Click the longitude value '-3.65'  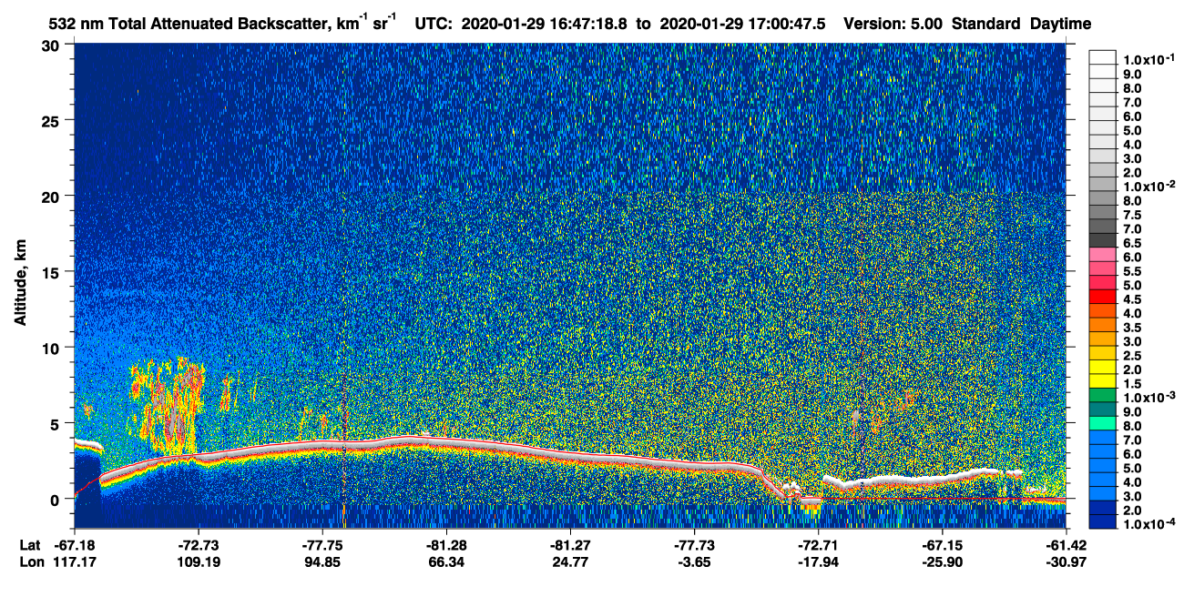click(x=695, y=562)
